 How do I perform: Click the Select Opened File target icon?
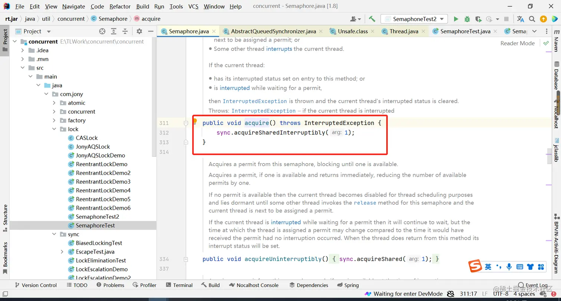click(102, 32)
